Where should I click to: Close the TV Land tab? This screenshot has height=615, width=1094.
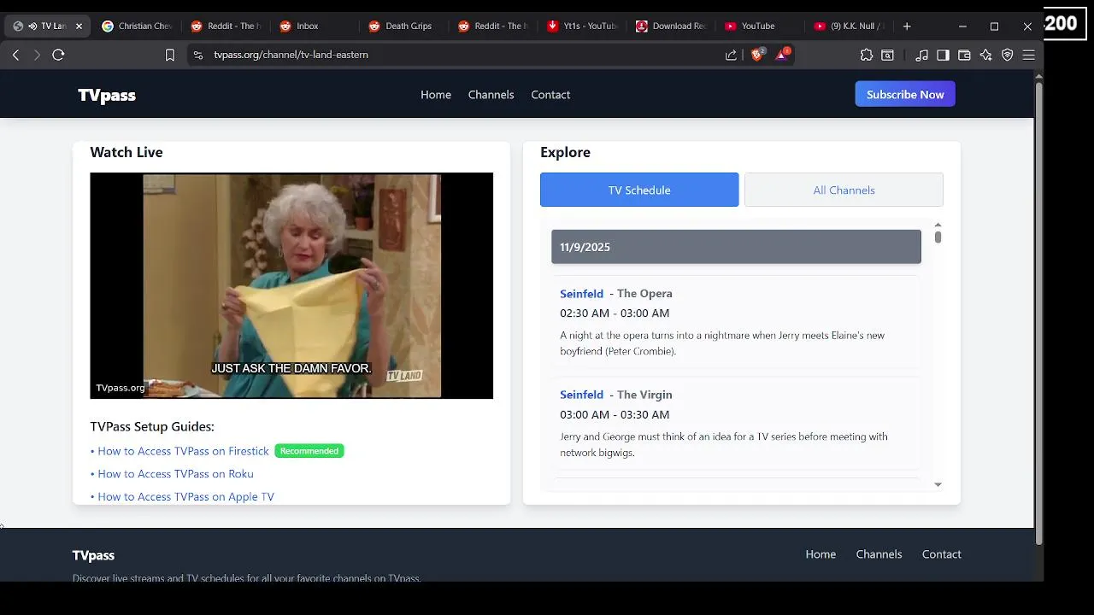pyautogui.click(x=79, y=26)
